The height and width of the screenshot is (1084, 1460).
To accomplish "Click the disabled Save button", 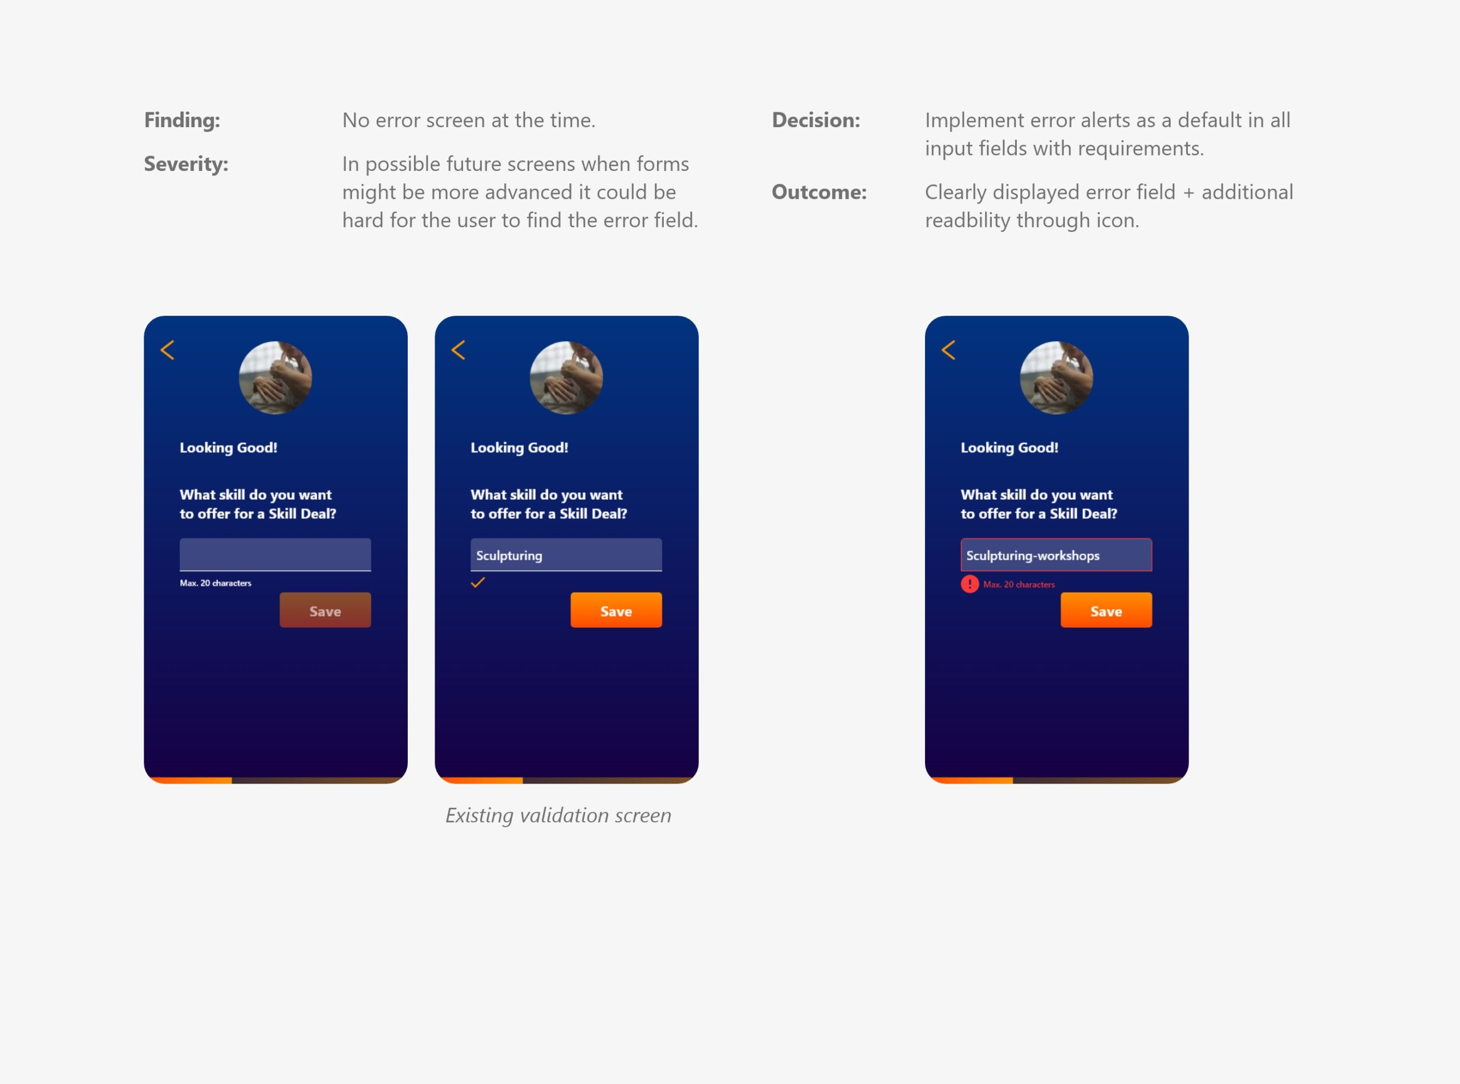I will [x=325, y=610].
